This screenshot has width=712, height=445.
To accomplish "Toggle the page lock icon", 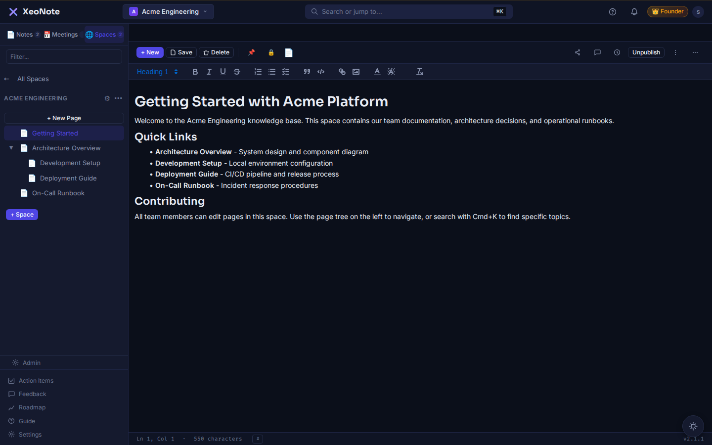I will pos(271,52).
